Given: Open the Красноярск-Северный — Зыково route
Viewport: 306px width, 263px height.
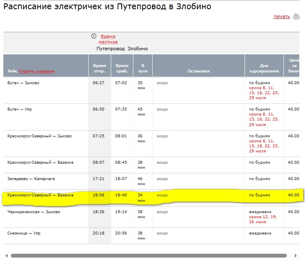Looking at the screenshot, I should [x=40, y=136].
